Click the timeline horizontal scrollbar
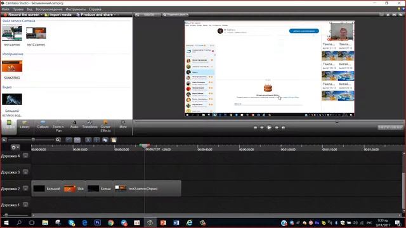Screen dimensions: 406x228 click(x=216, y=215)
